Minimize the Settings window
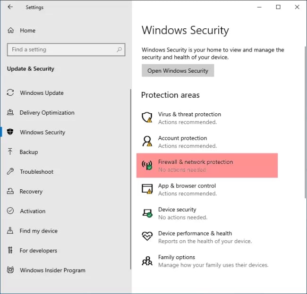This screenshot has width=307, height=294. 259,7
